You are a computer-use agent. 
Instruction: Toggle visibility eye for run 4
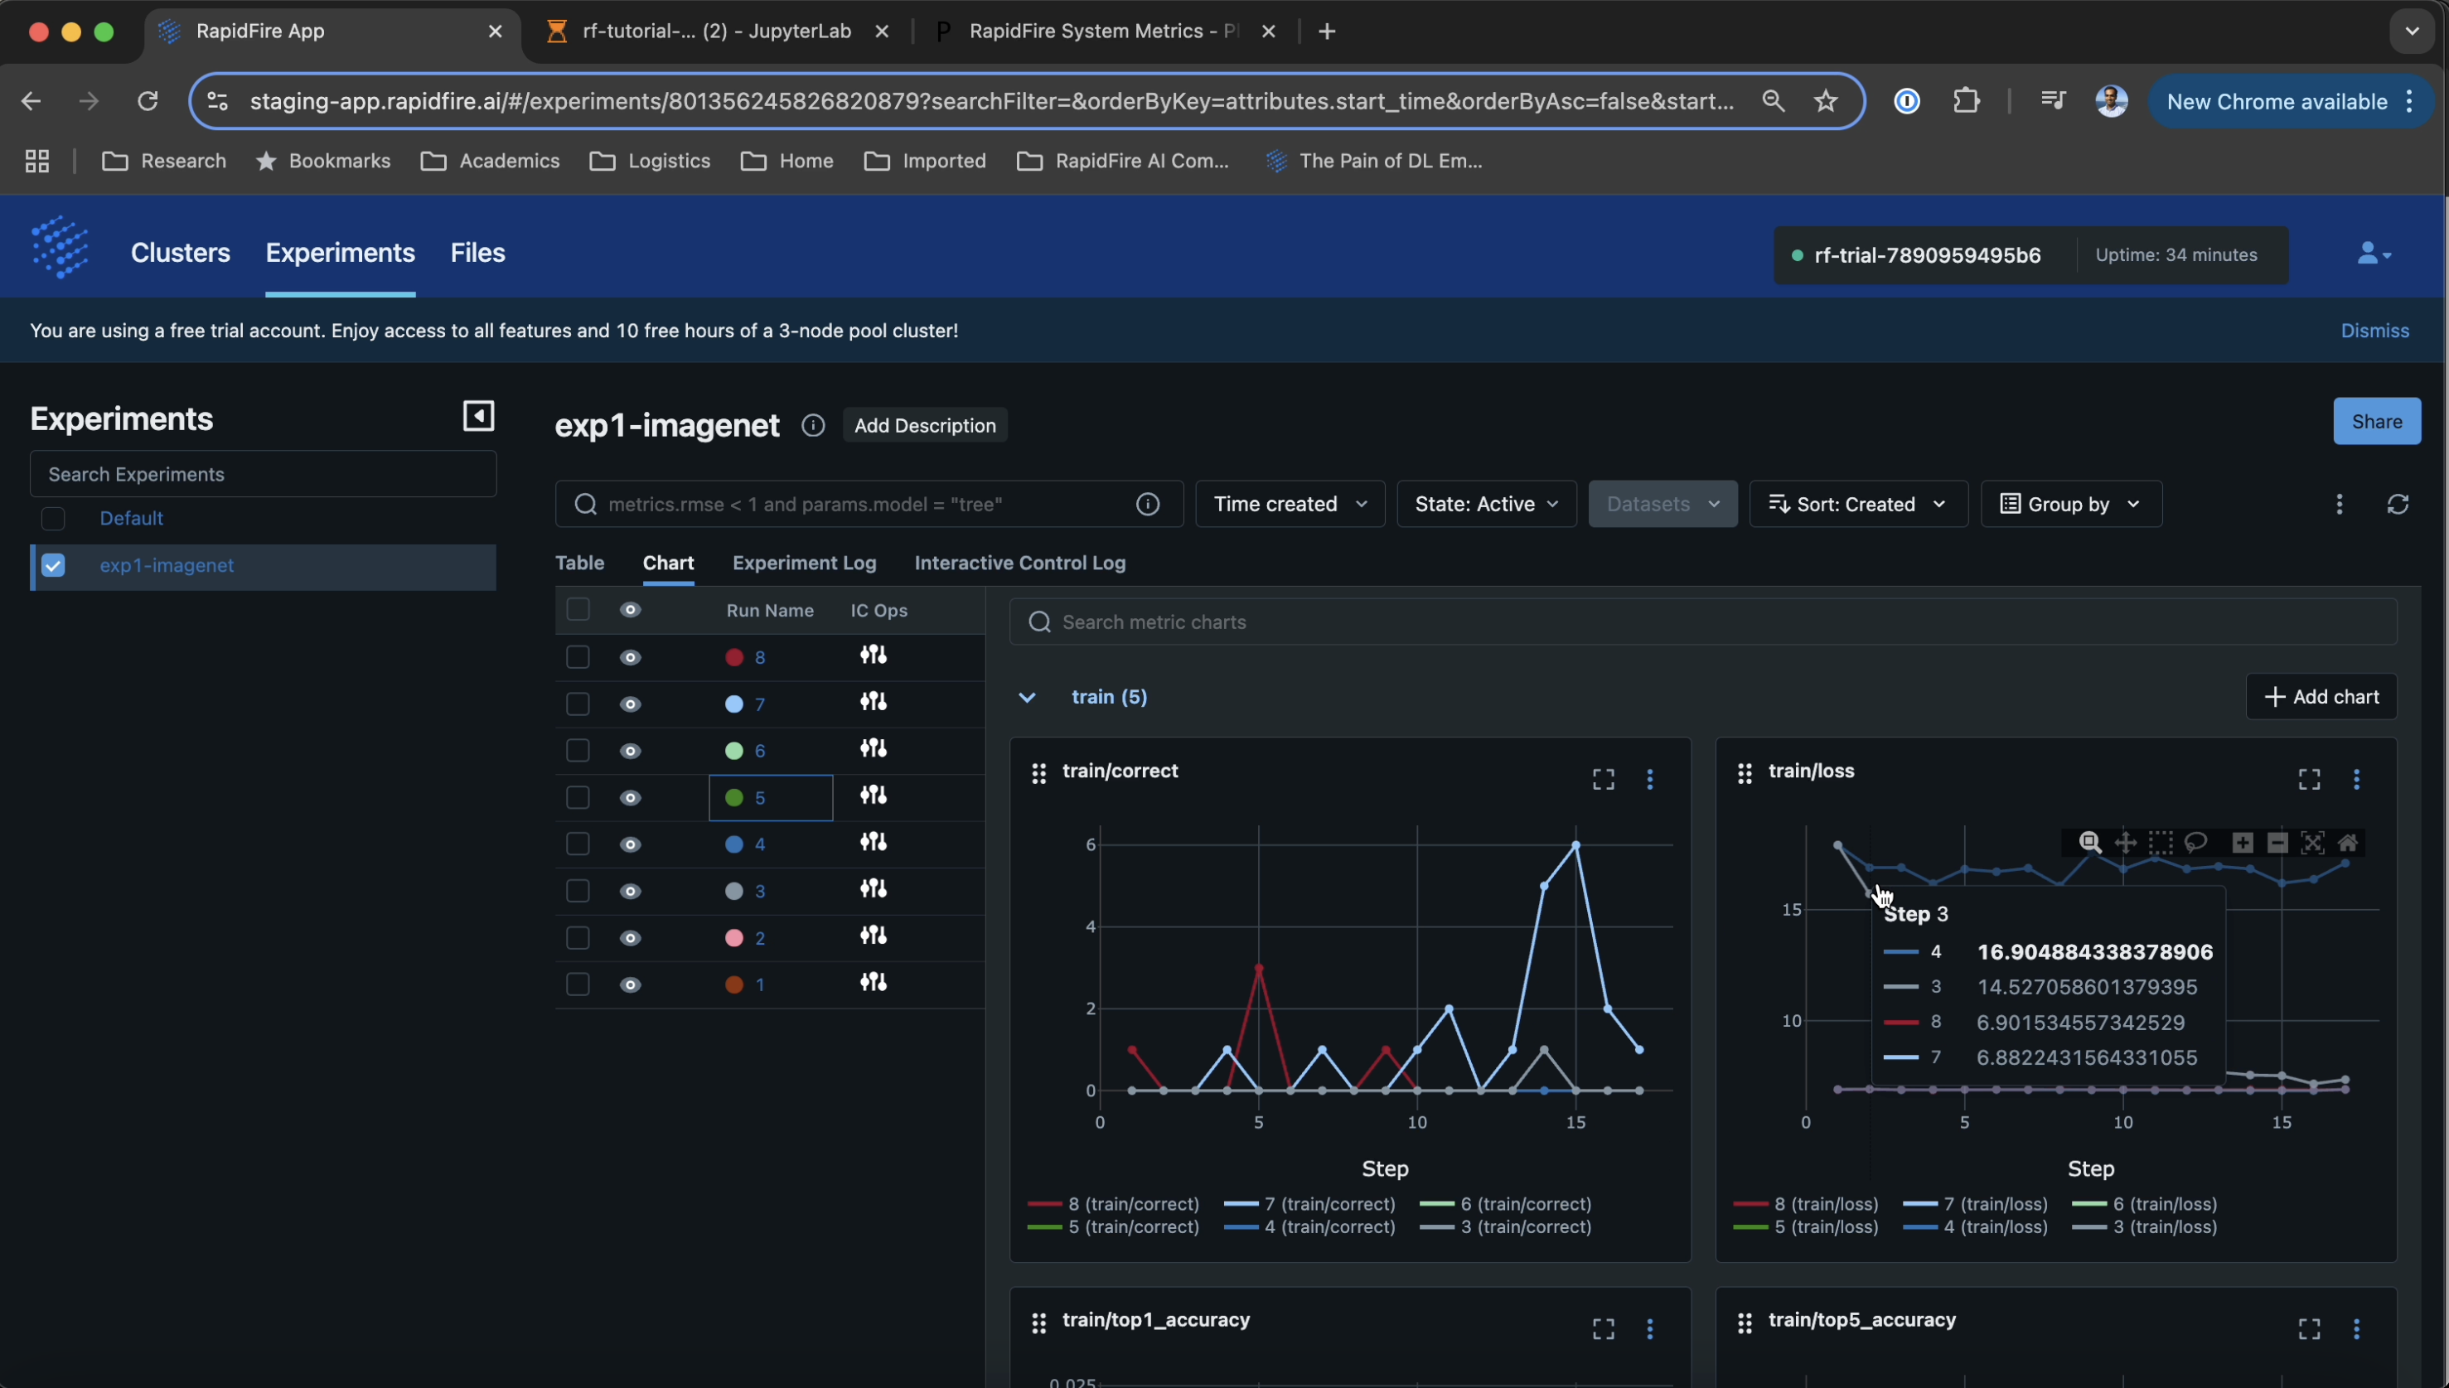click(630, 844)
